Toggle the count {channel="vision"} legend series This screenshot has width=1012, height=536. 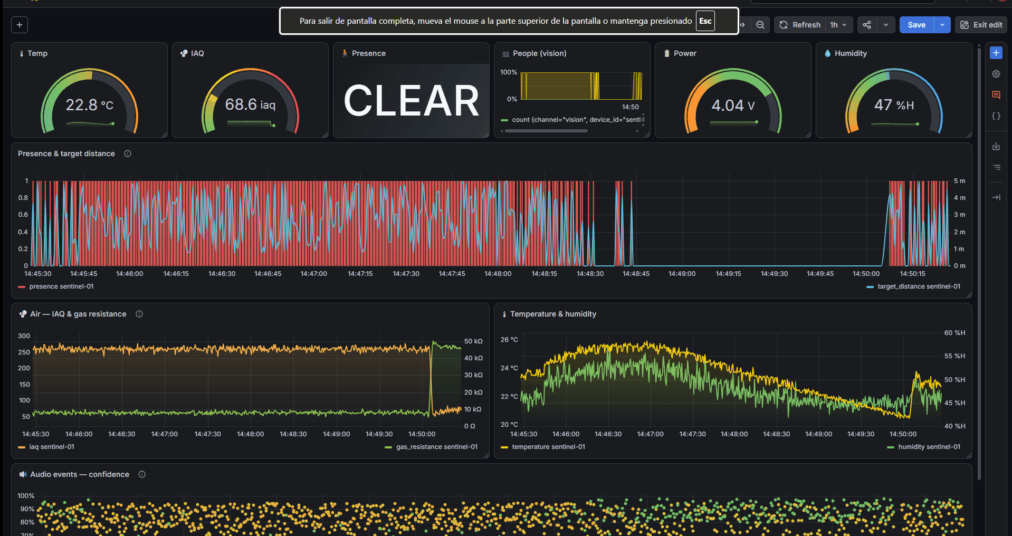click(x=576, y=120)
